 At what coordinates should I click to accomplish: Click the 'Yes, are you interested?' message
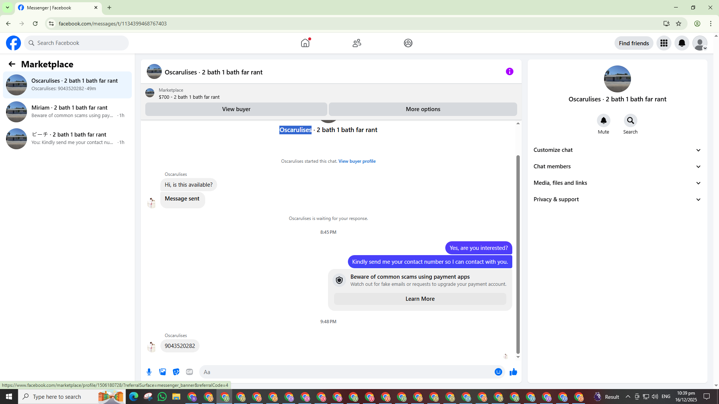click(479, 248)
